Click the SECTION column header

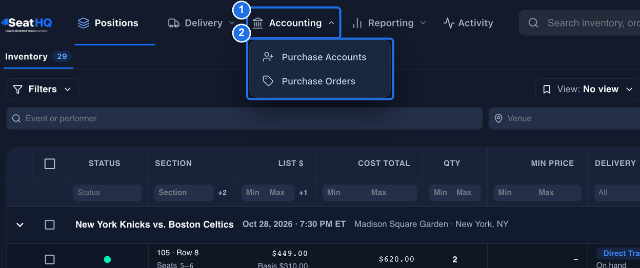tap(173, 163)
